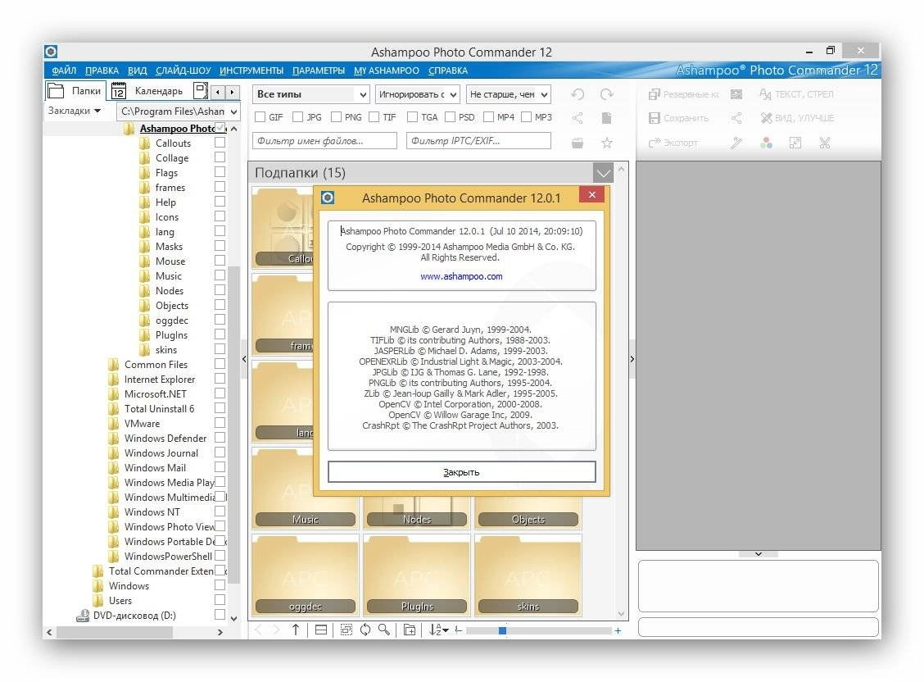Enable the MP3 file type filter

click(x=526, y=117)
